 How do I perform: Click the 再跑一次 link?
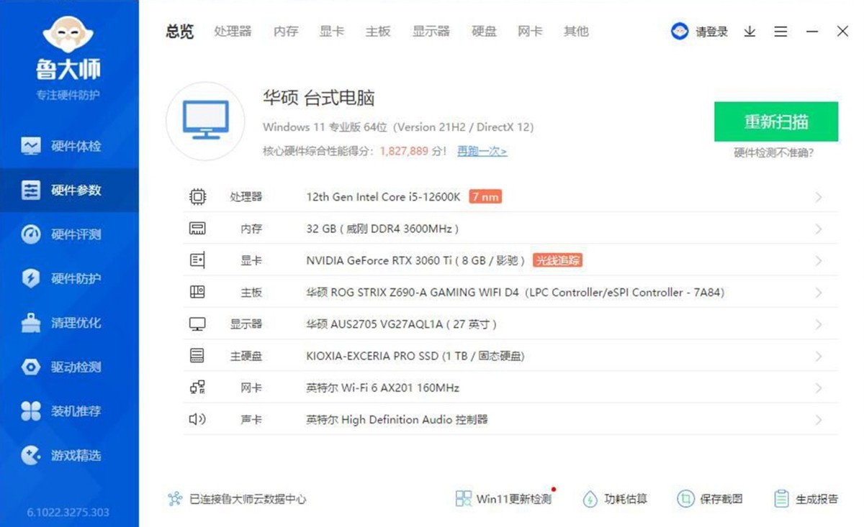point(482,151)
